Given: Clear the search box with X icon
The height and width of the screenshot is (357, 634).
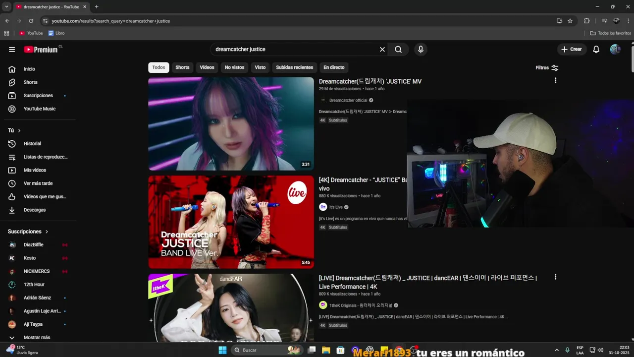Looking at the screenshot, I should [x=382, y=49].
